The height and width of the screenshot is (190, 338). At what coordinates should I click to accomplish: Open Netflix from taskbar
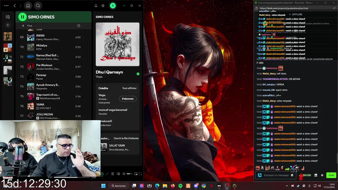tap(211, 186)
